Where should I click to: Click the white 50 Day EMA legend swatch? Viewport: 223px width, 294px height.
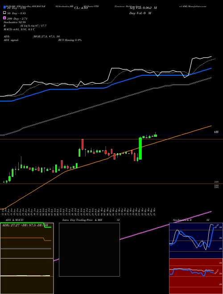point(4,13)
